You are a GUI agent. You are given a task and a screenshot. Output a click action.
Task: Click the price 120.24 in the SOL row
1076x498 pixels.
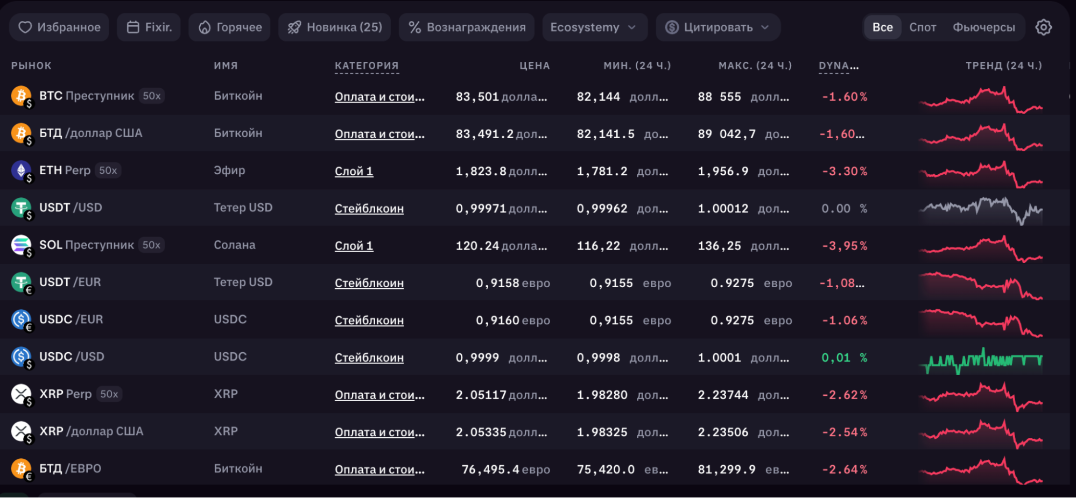click(477, 246)
